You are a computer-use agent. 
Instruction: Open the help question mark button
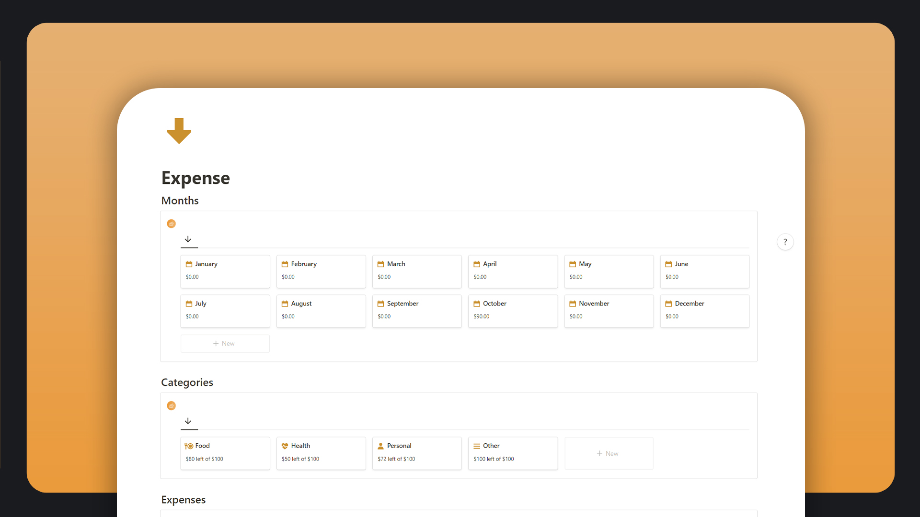click(785, 242)
